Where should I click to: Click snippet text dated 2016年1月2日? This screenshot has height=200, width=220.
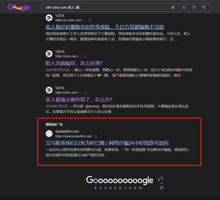(x=117, y=109)
